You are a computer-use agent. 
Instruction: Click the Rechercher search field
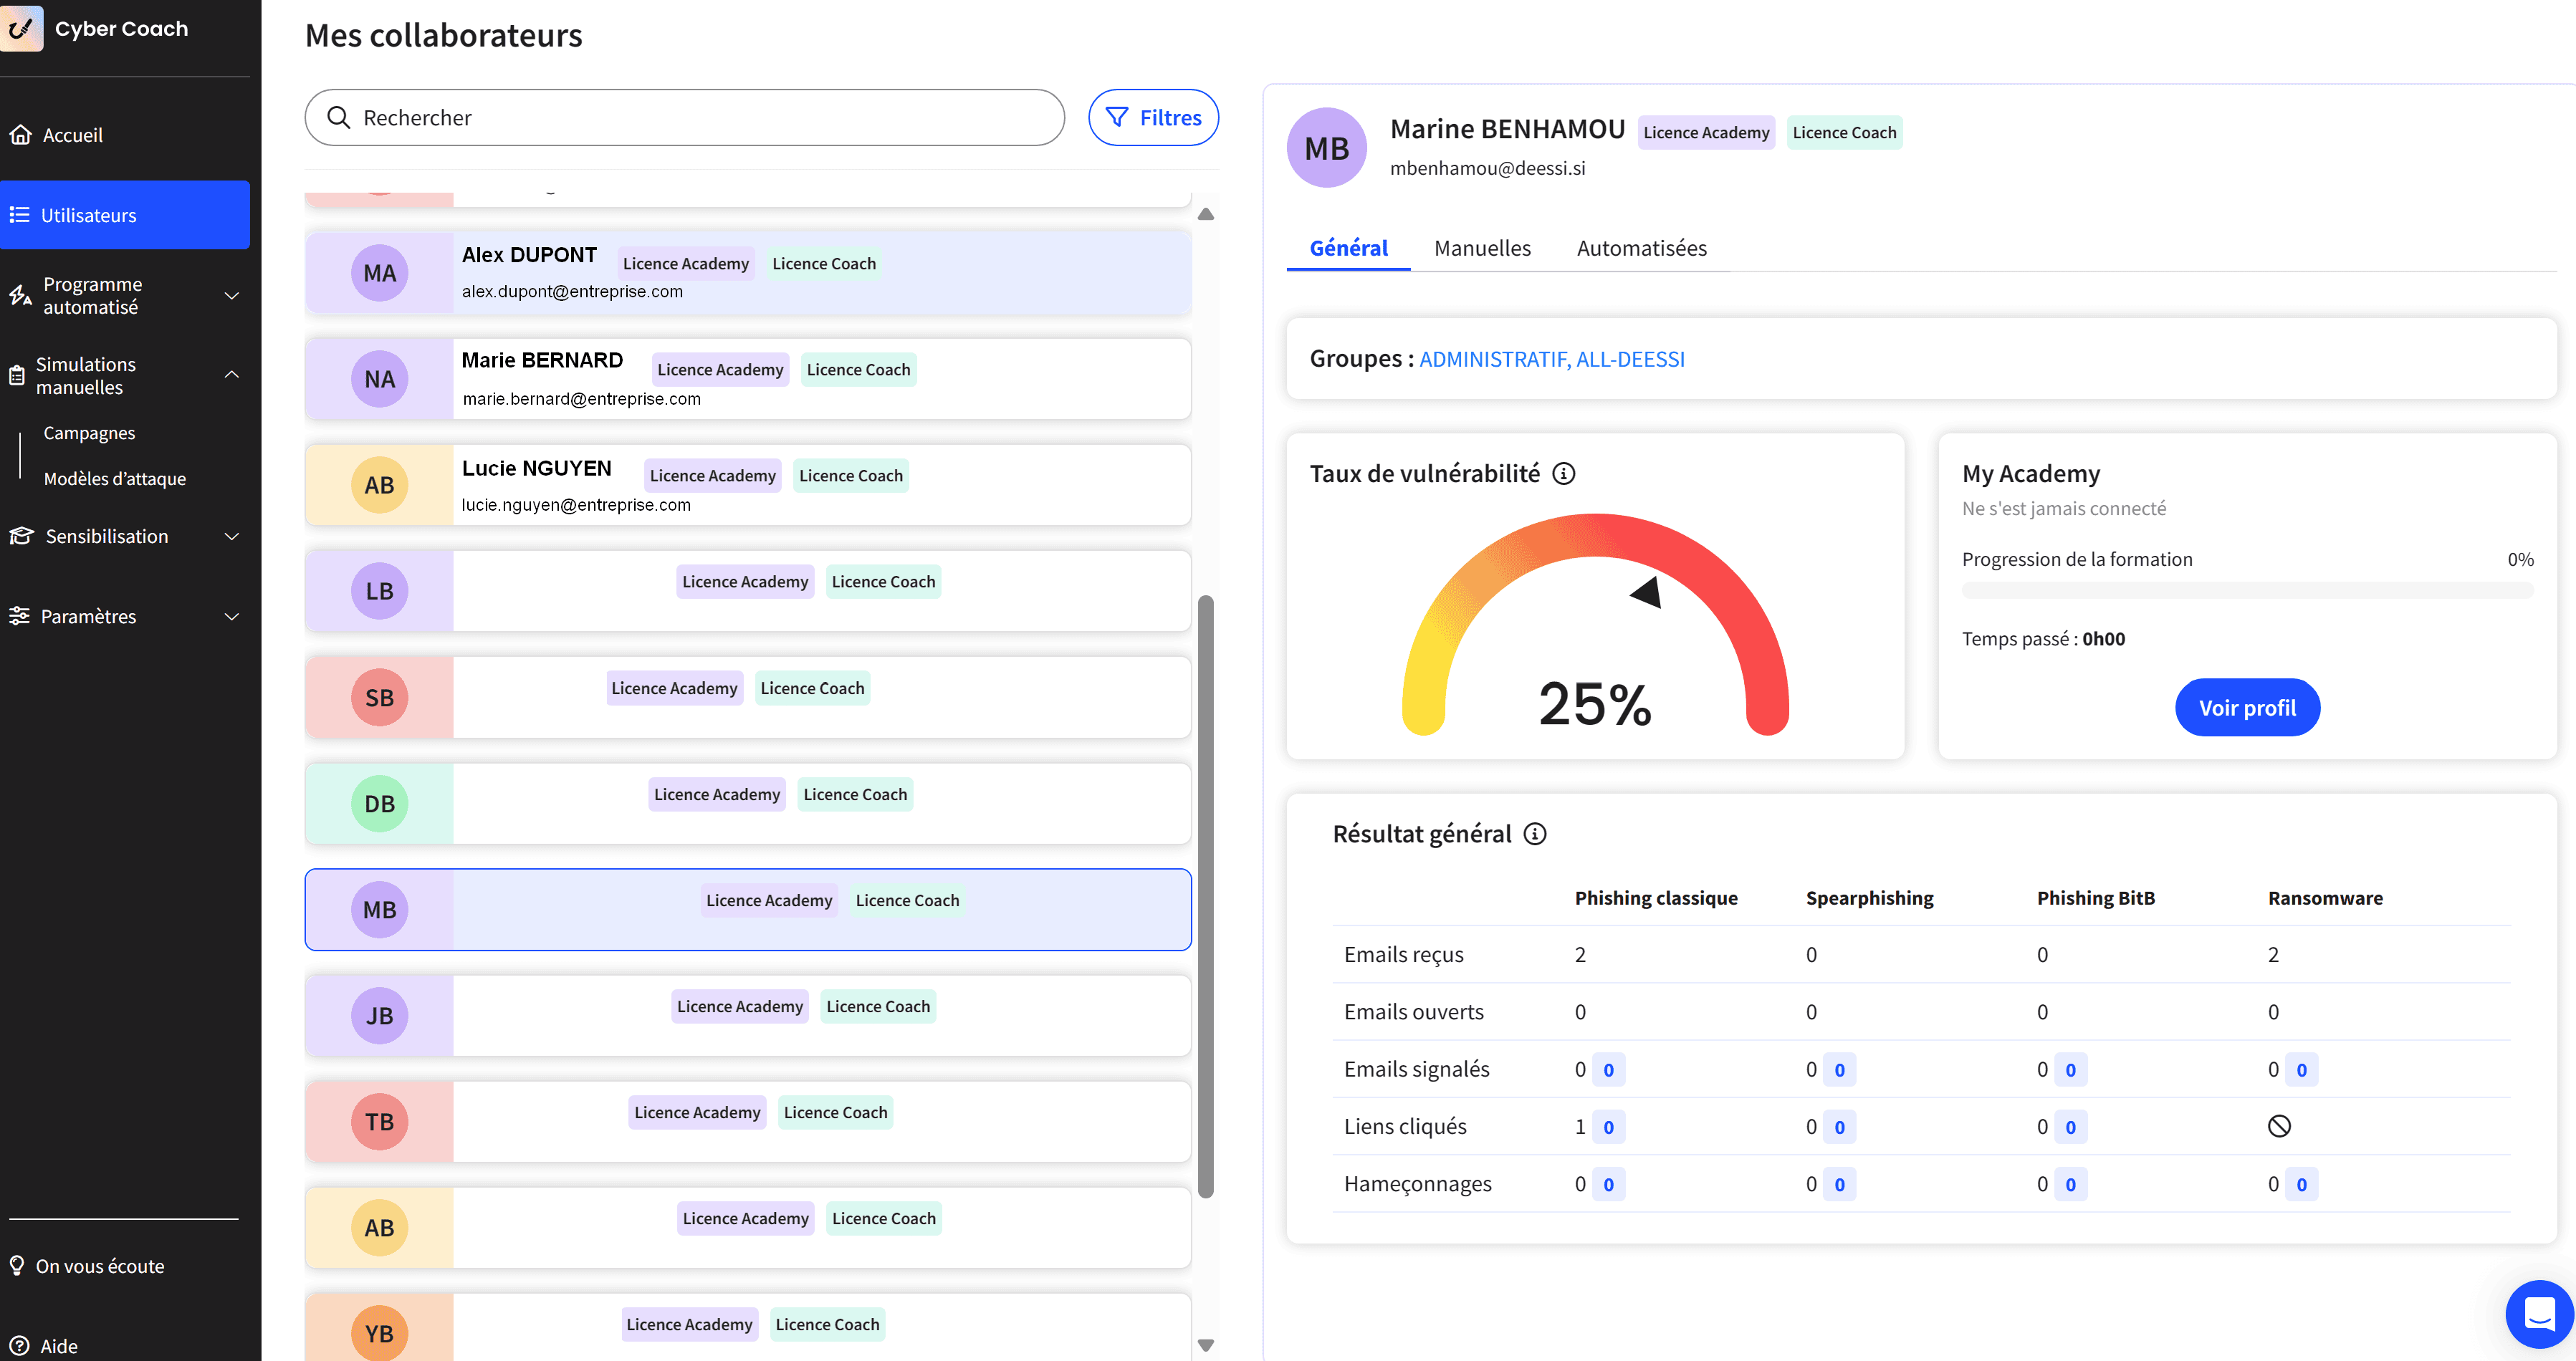(x=685, y=118)
